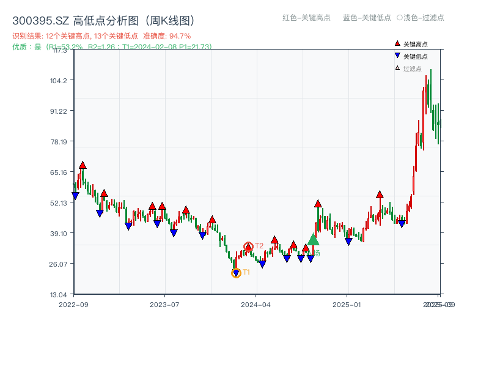
Task: Click the 78.19 price axis label
Action: 59,142
